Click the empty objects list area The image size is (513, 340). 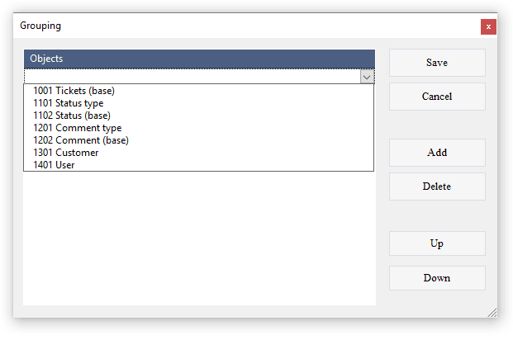coord(198,239)
